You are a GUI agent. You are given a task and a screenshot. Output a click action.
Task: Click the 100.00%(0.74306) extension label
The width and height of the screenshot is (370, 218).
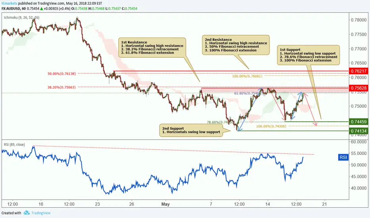(x=271, y=126)
